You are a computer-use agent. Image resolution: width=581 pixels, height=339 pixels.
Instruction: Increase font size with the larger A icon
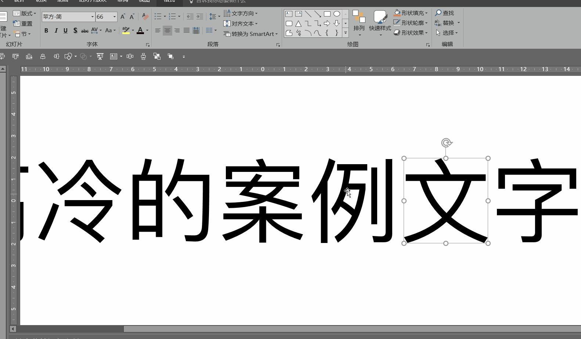coord(123,16)
